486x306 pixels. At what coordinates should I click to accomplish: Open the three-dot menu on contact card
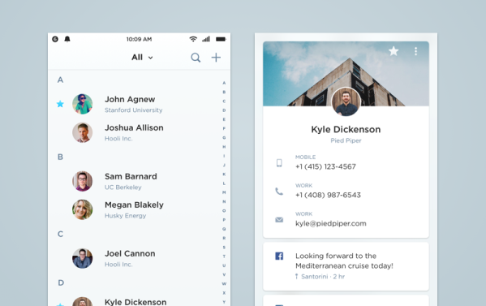(x=415, y=51)
